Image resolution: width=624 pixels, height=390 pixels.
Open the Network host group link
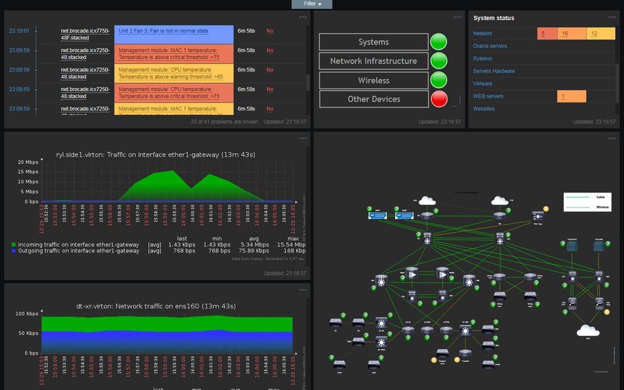[483, 33]
